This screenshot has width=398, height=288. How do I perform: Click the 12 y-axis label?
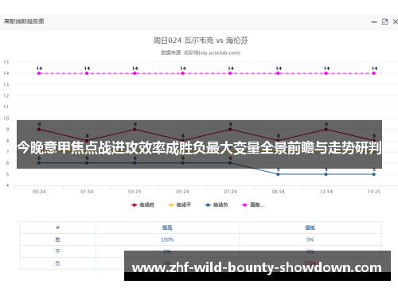click(6, 95)
